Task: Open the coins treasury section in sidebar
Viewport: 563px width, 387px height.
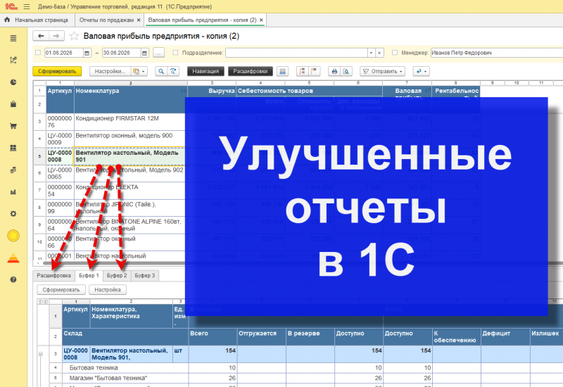Action: tap(13, 170)
